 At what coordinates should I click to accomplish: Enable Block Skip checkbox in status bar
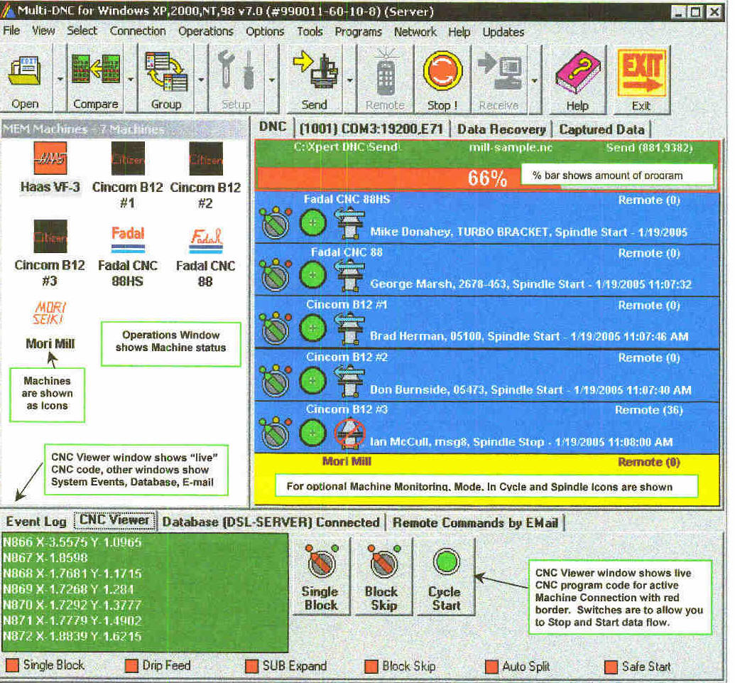(x=371, y=666)
